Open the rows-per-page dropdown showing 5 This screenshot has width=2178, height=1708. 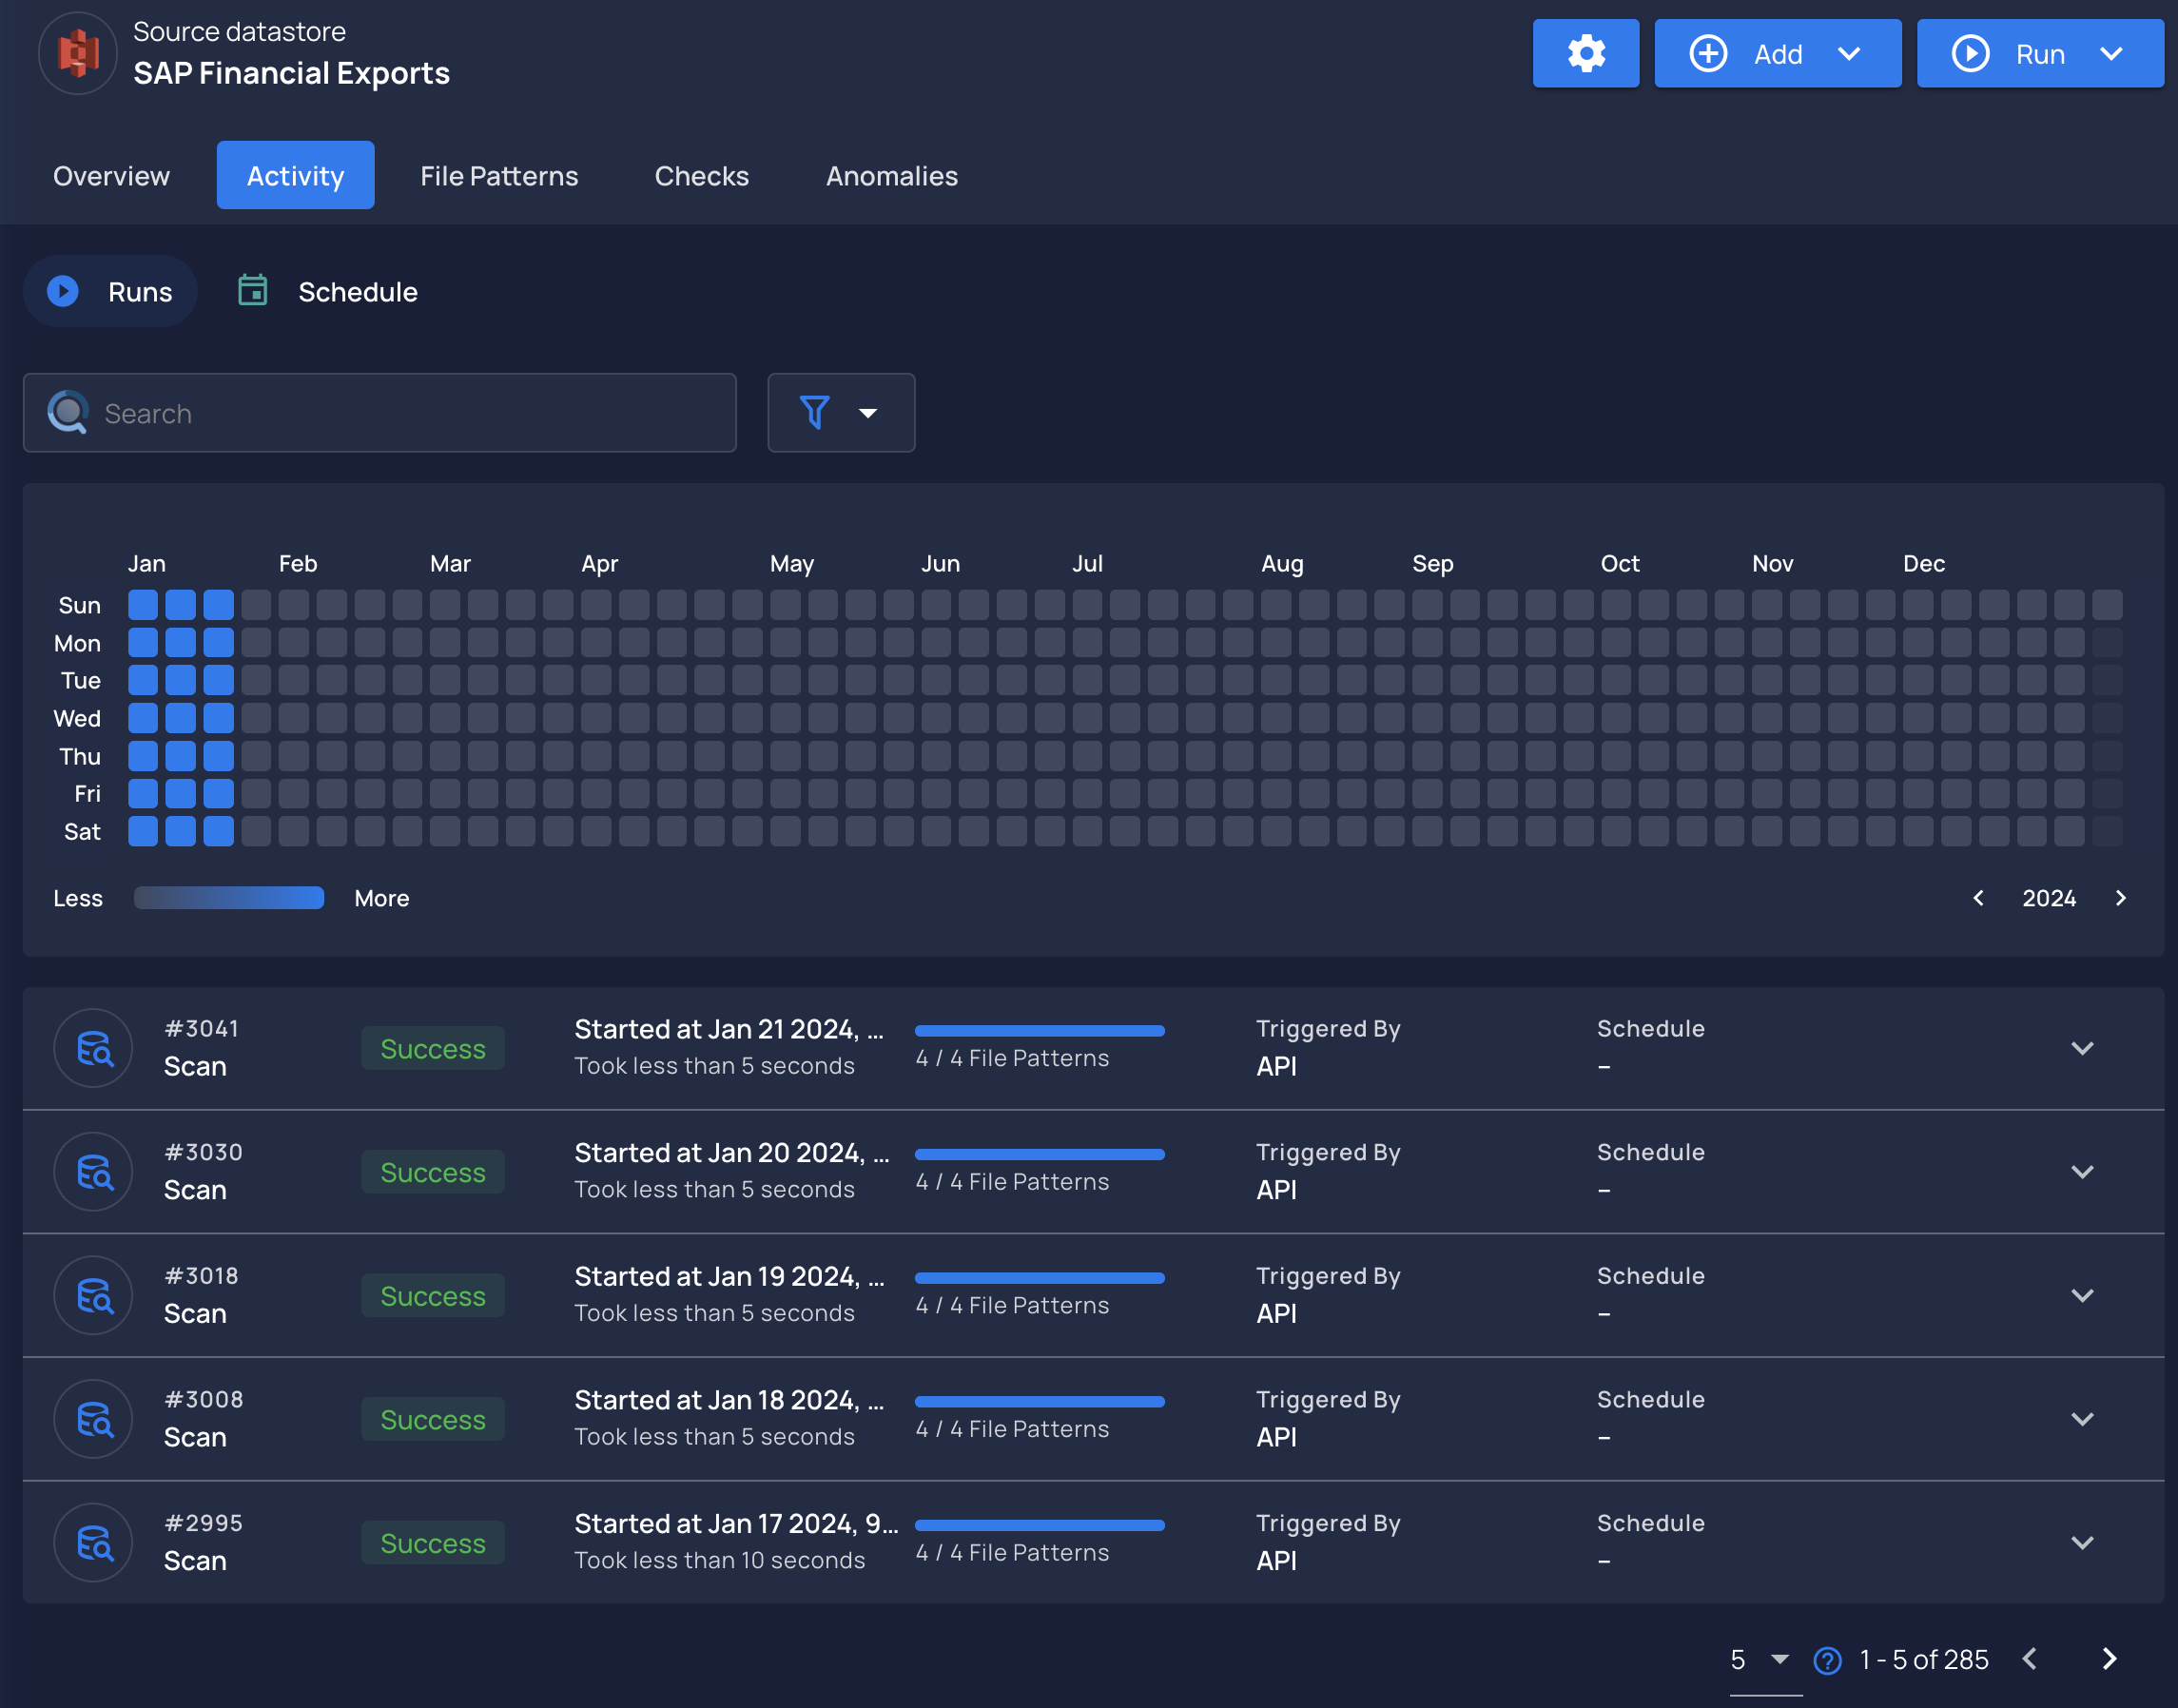(1765, 1660)
